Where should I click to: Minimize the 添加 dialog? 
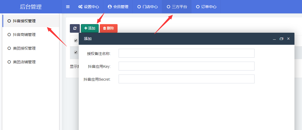pyautogui.click(x=274, y=39)
